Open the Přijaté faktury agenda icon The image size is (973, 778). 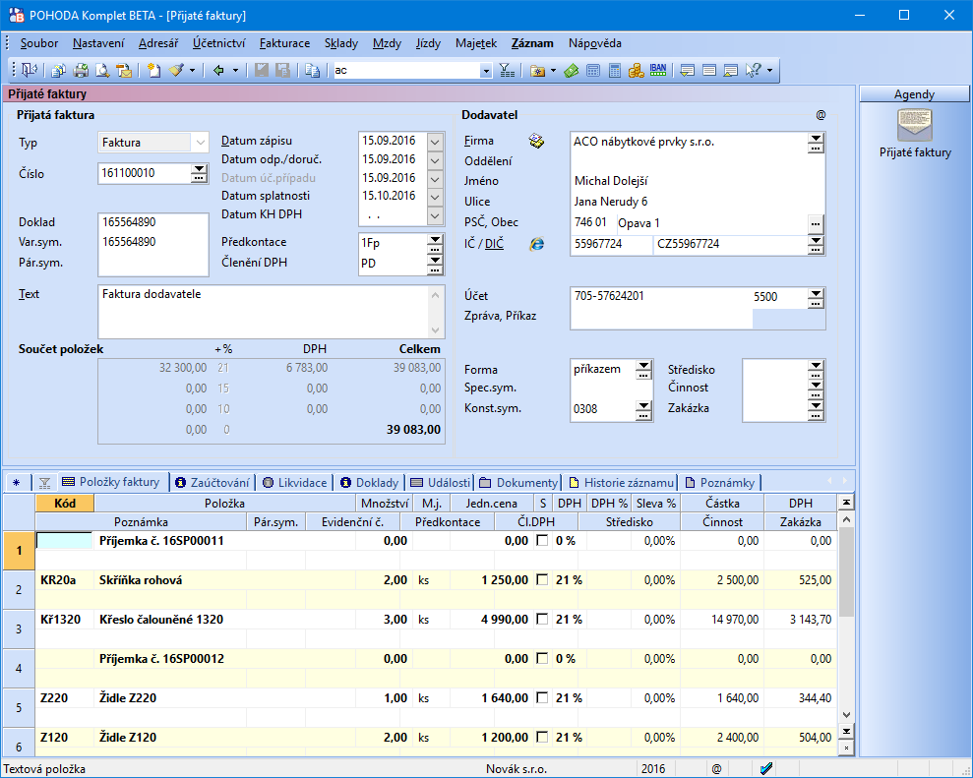tap(915, 125)
